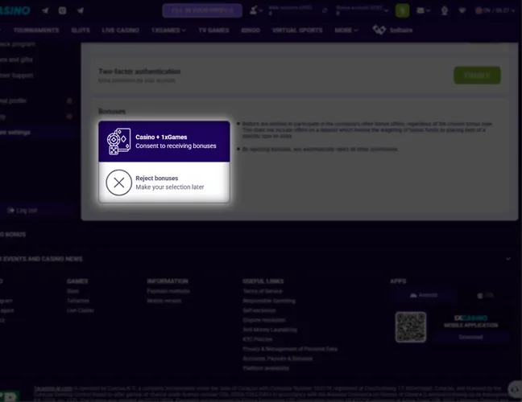Choose the Reject bonuses option
522x402 pixels.
[x=164, y=183]
